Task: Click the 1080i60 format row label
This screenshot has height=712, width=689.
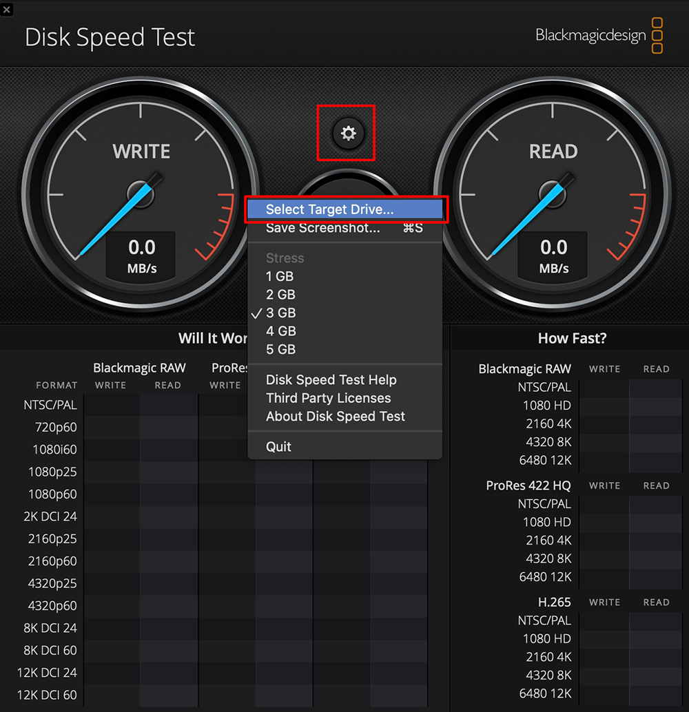Action: 54,450
